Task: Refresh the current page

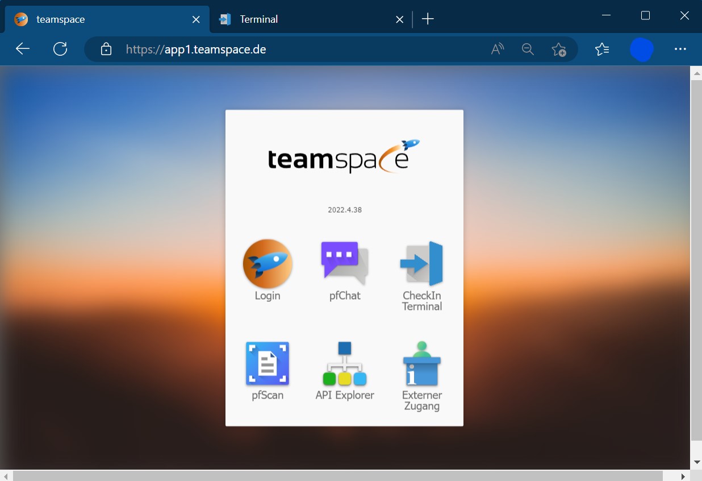Action: click(x=60, y=49)
